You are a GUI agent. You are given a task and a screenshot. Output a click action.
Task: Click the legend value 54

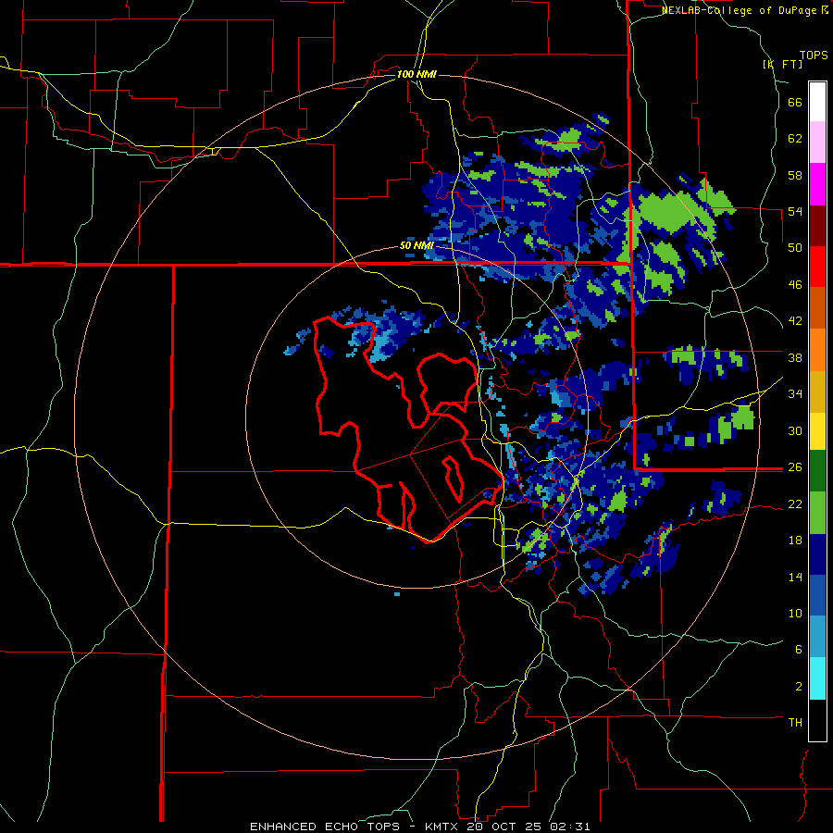click(795, 211)
